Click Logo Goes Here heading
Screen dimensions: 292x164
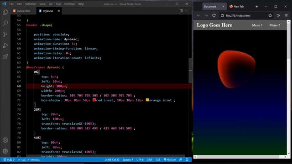(x=214, y=25)
